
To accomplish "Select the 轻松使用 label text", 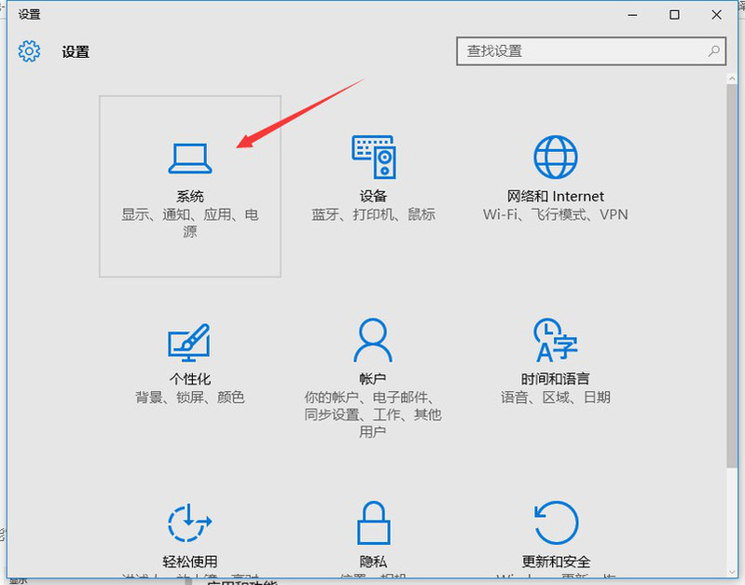I will 190,562.
